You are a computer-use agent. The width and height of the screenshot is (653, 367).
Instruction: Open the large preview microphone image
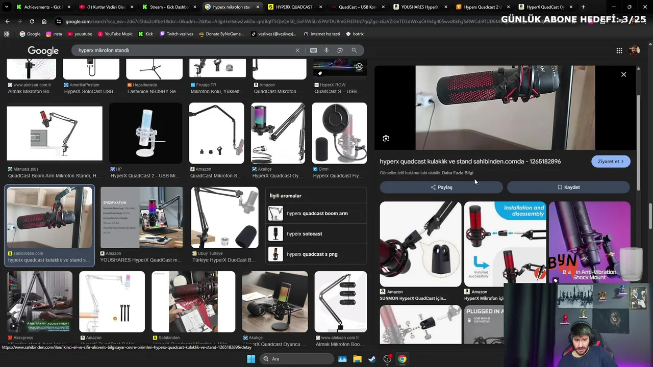point(505,108)
